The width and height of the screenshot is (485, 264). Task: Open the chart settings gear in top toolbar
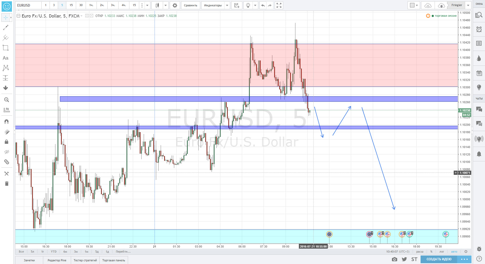(175, 5)
